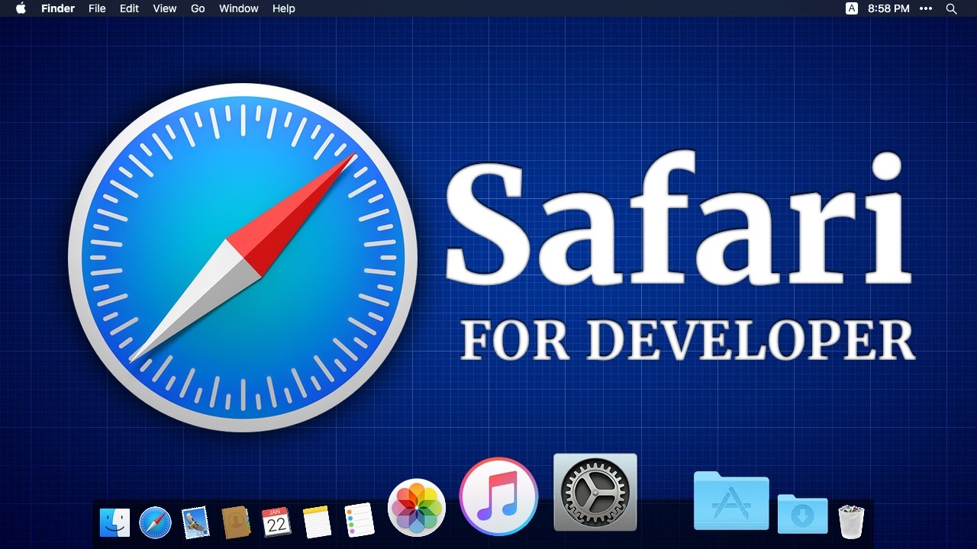Click the 8:58 PM clock

(889, 8)
